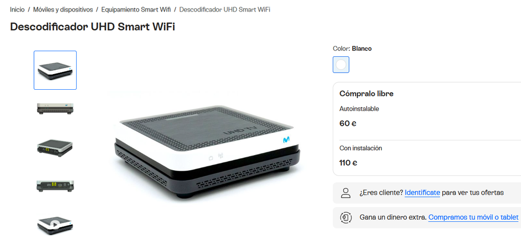Show the rear-angle ports thumbnail

tap(55, 148)
